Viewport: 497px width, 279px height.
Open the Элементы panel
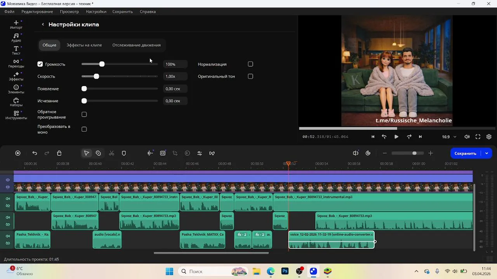[x=16, y=89]
